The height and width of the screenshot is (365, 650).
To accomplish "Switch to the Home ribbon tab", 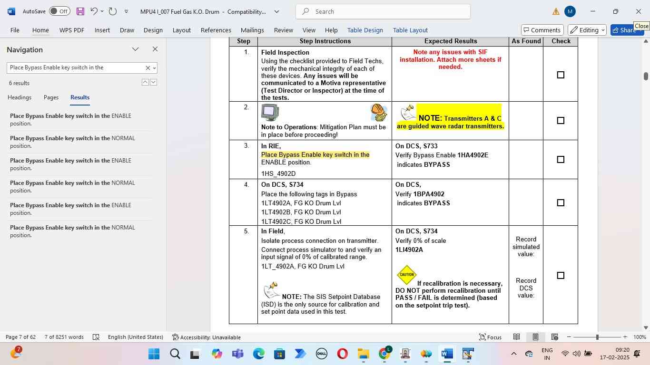I will 40,30.
